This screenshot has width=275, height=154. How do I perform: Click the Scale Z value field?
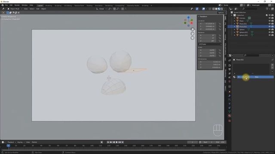click(x=207, y=56)
